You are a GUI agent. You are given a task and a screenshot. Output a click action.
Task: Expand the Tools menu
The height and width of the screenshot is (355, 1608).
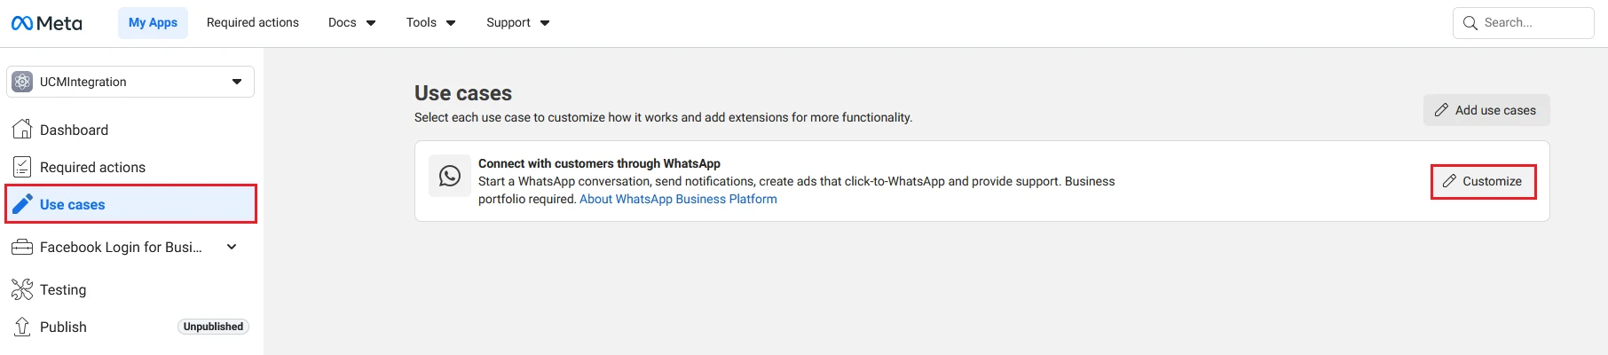click(x=430, y=23)
